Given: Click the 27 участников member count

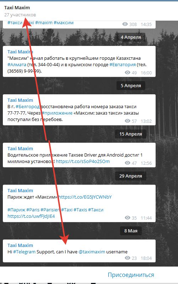Looking at the screenshot, I should [x=20, y=15].
